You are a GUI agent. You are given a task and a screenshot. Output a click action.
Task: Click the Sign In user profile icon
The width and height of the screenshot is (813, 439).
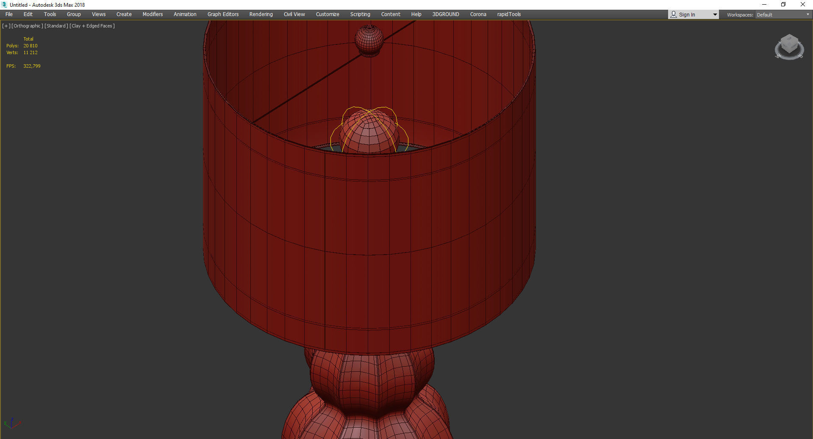coord(674,14)
